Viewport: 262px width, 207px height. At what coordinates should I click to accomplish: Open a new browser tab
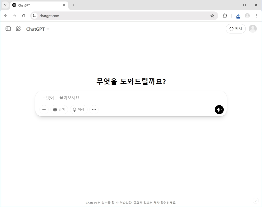coord(73,5)
